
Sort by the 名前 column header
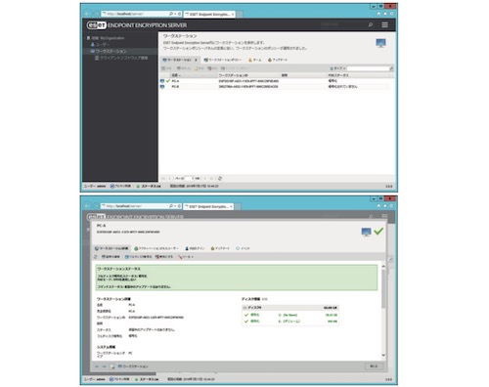coord(194,75)
